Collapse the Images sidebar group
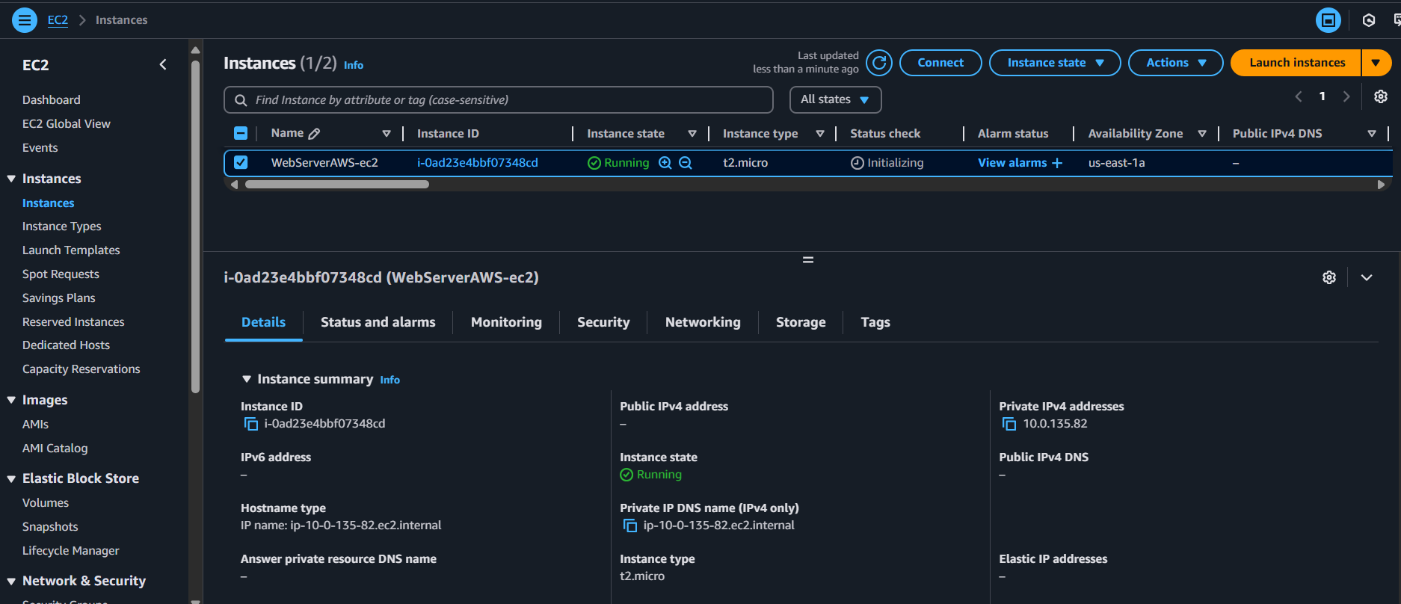Viewport: 1401px width, 604px height. click(x=11, y=400)
